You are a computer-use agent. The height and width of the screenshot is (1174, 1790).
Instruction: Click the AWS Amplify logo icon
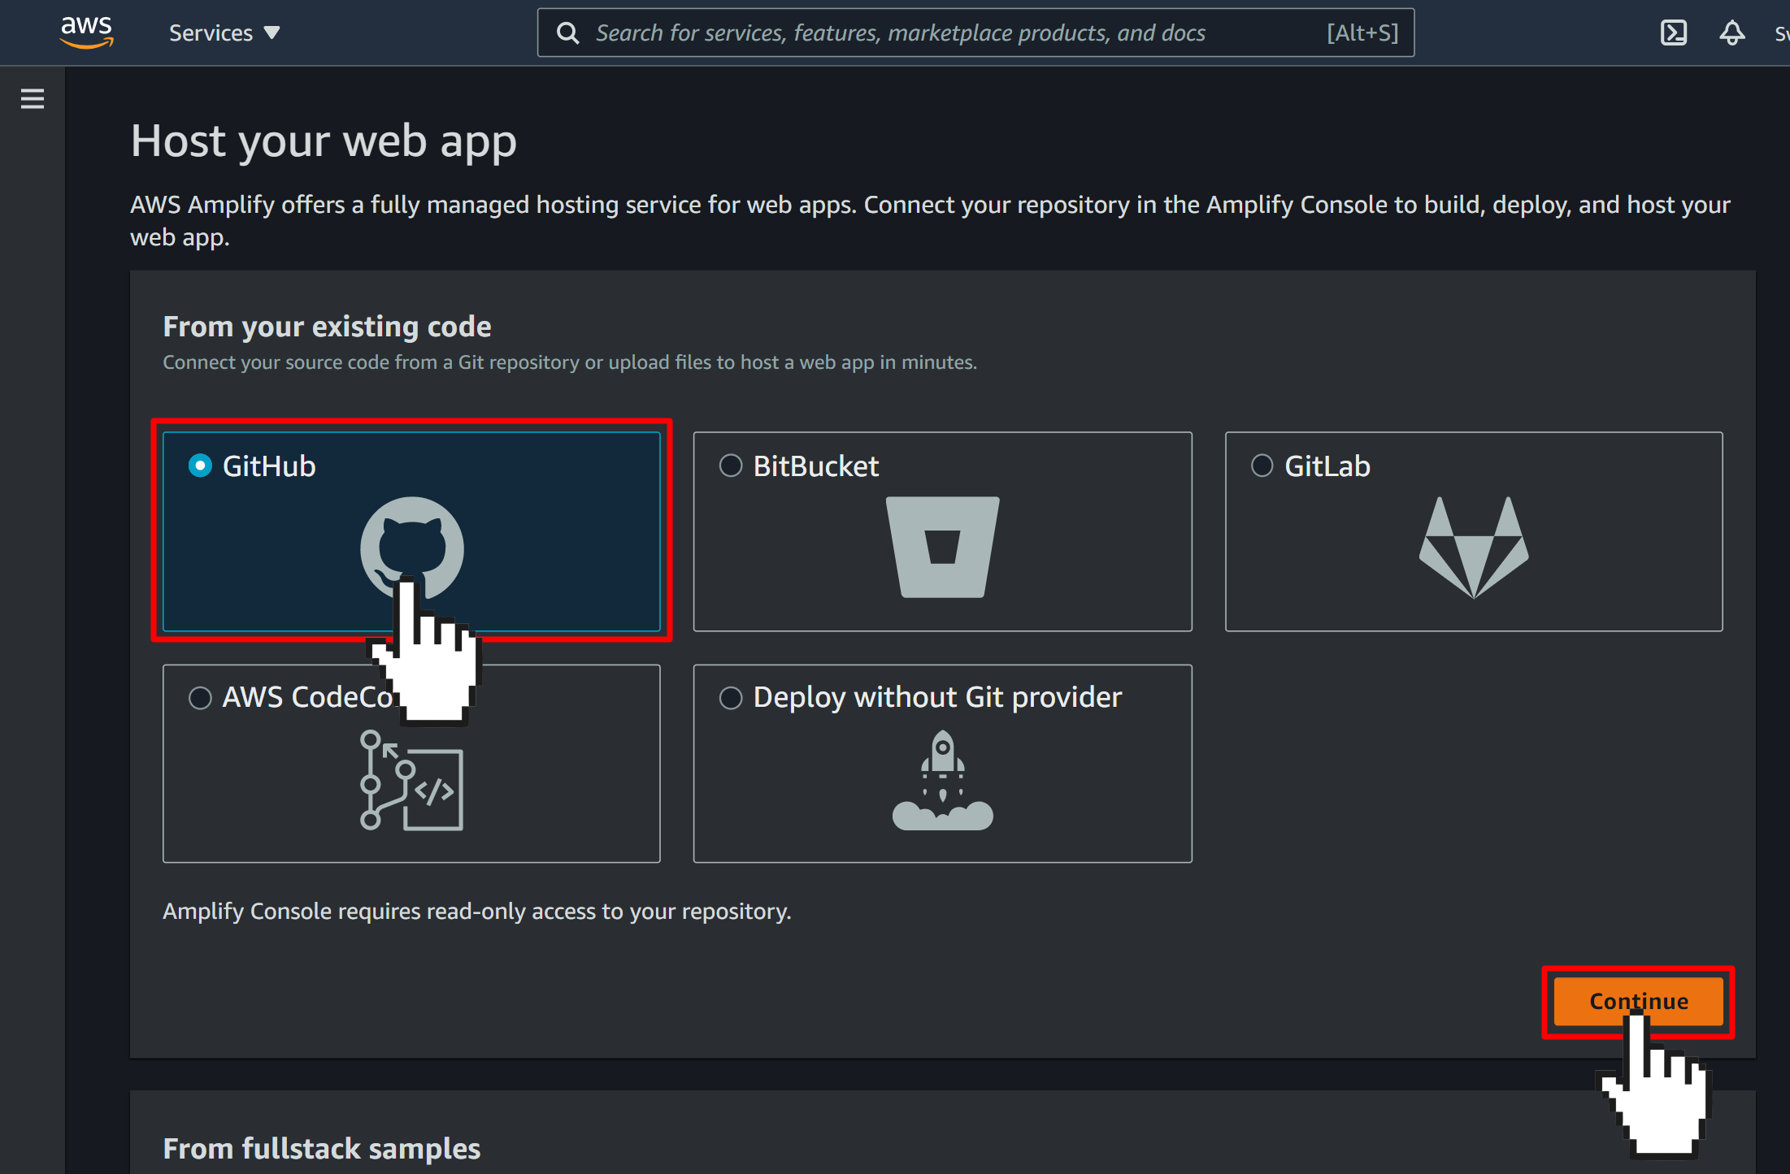coord(85,32)
